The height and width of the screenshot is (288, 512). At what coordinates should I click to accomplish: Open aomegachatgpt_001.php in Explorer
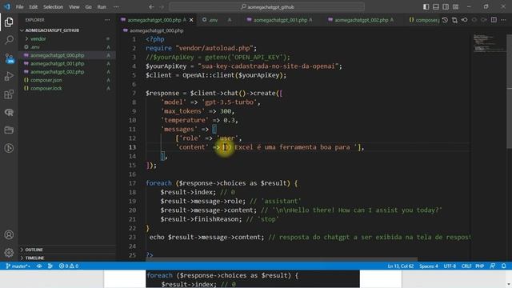66,64
